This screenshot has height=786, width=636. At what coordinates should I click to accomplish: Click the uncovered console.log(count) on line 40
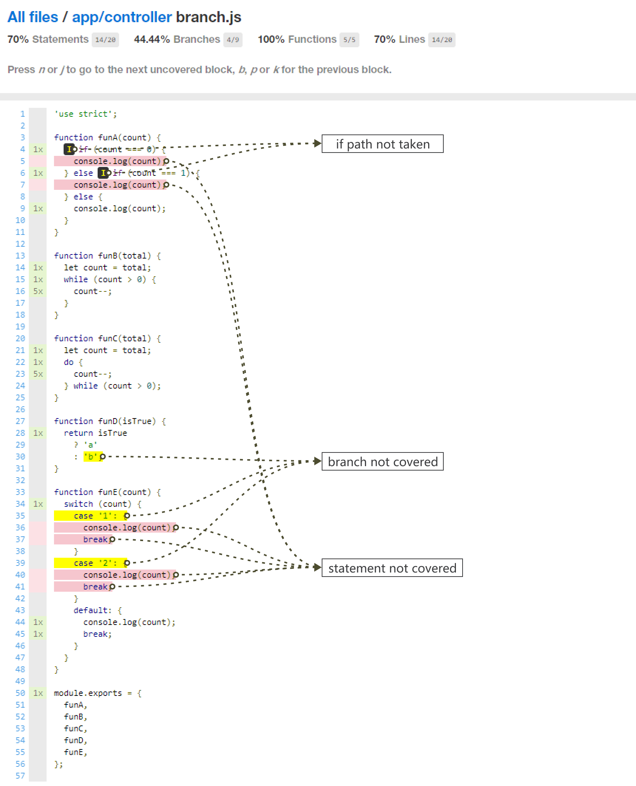tap(115, 575)
